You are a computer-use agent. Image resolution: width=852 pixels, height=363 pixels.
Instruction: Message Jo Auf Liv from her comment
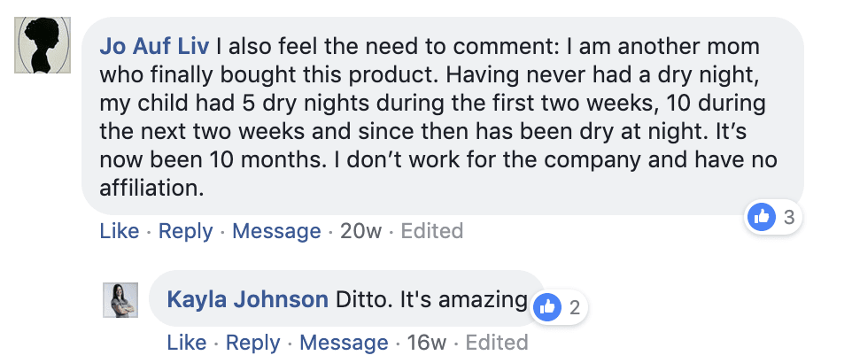coord(276,231)
